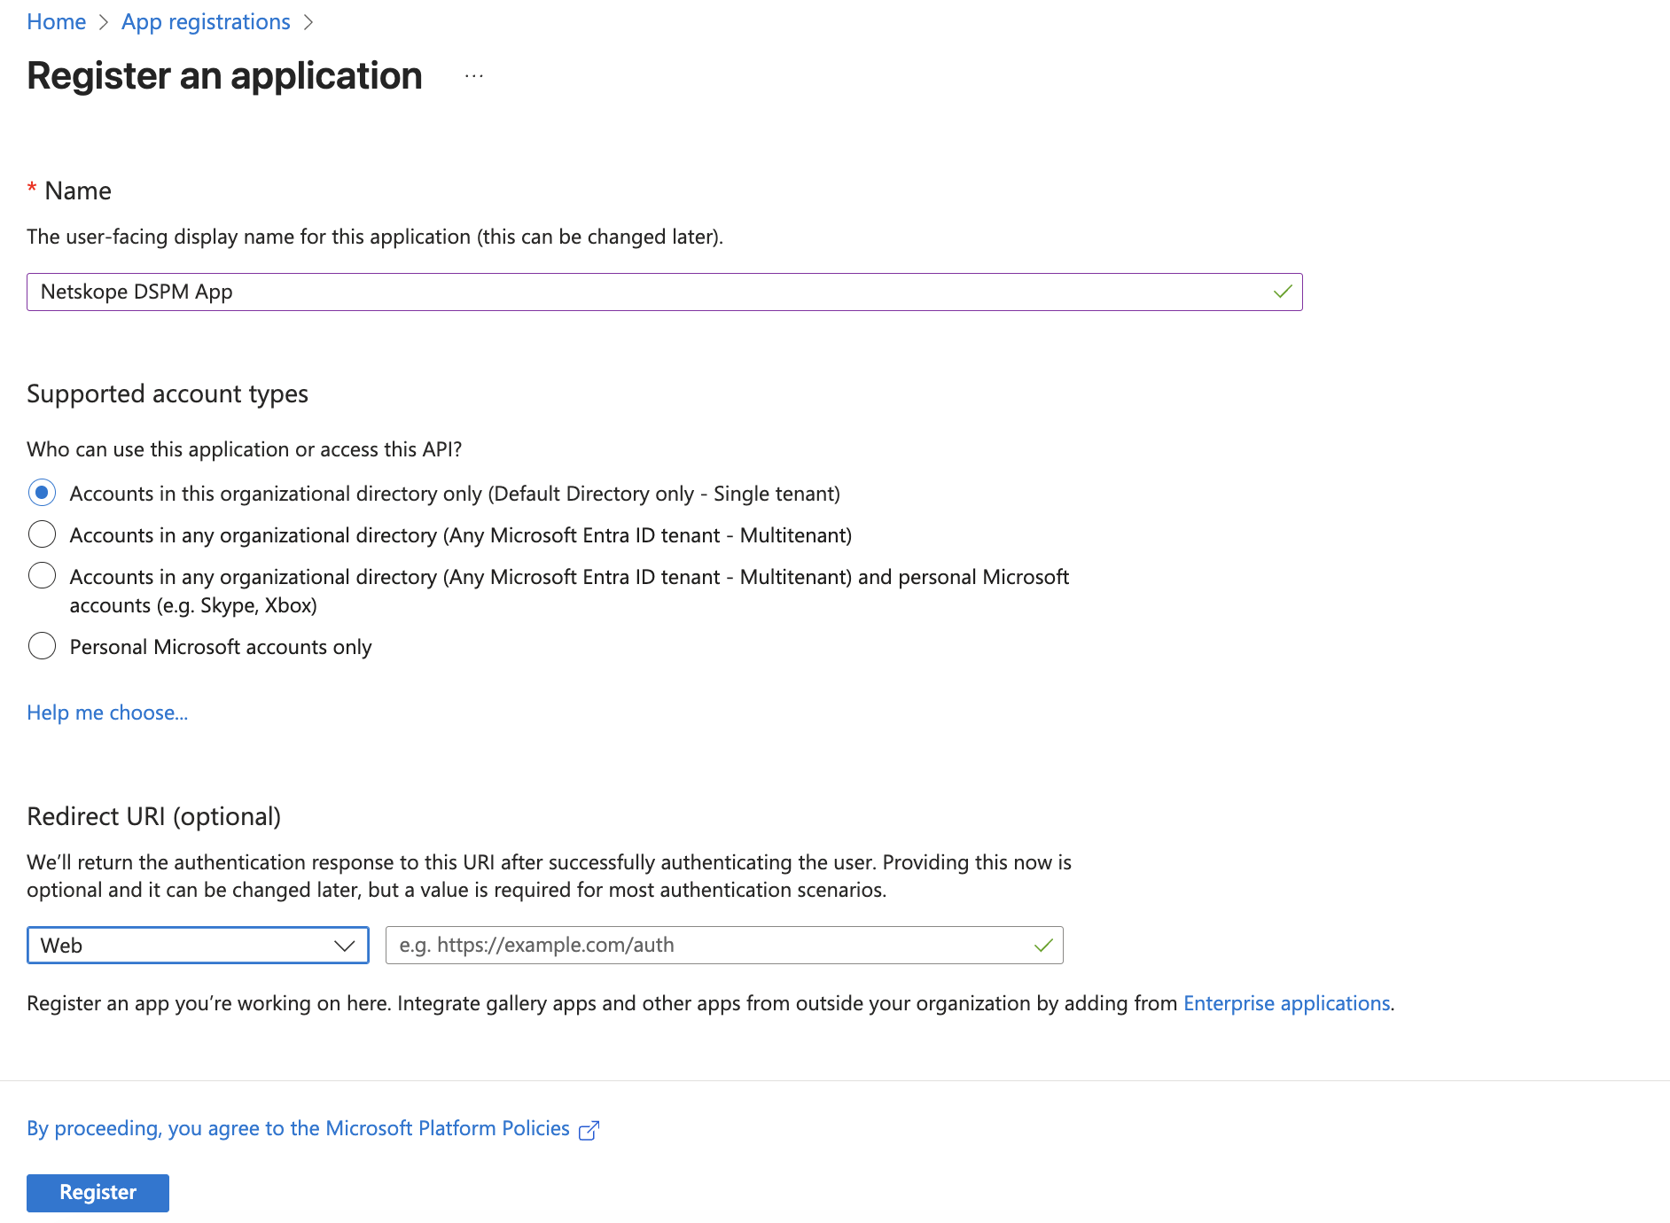Open the ellipsis menu beside Register an application

(x=474, y=76)
